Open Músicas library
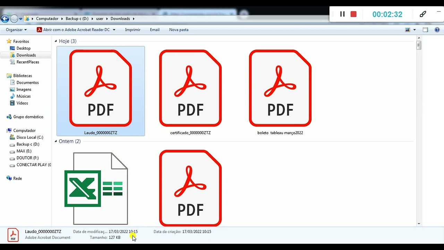Screen dimensions: 444x250 point(24,96)
